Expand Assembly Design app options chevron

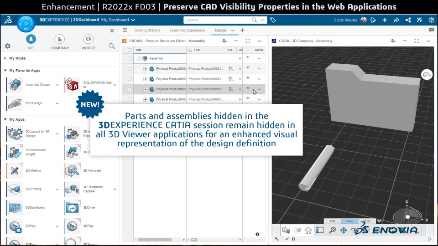tap(57, 85)
